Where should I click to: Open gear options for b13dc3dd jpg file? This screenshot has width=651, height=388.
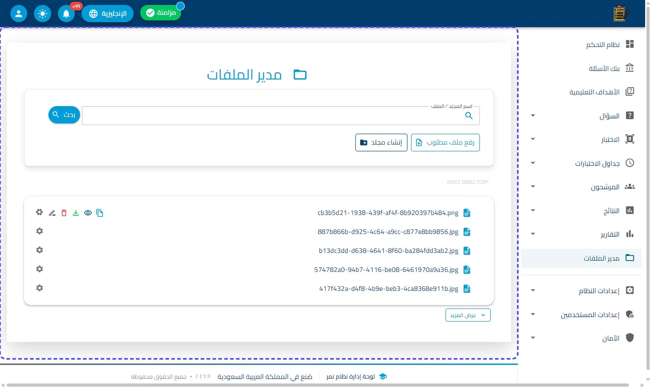(40, 250)
